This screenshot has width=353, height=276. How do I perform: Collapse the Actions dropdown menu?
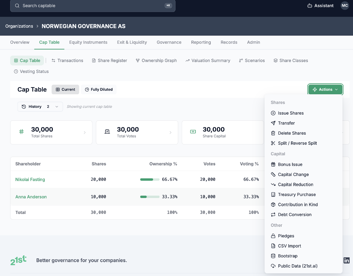point(325,90)
